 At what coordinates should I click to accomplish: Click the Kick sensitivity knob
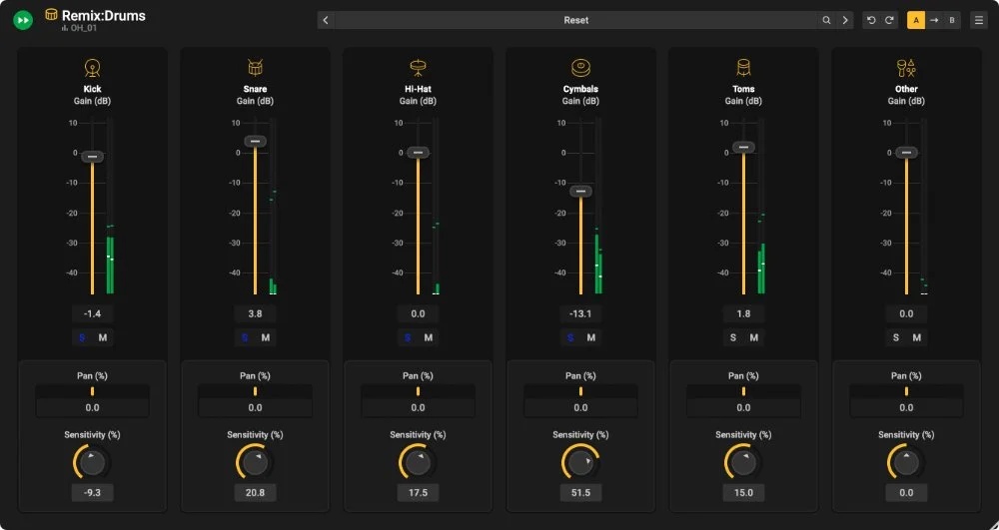(92, 462)
